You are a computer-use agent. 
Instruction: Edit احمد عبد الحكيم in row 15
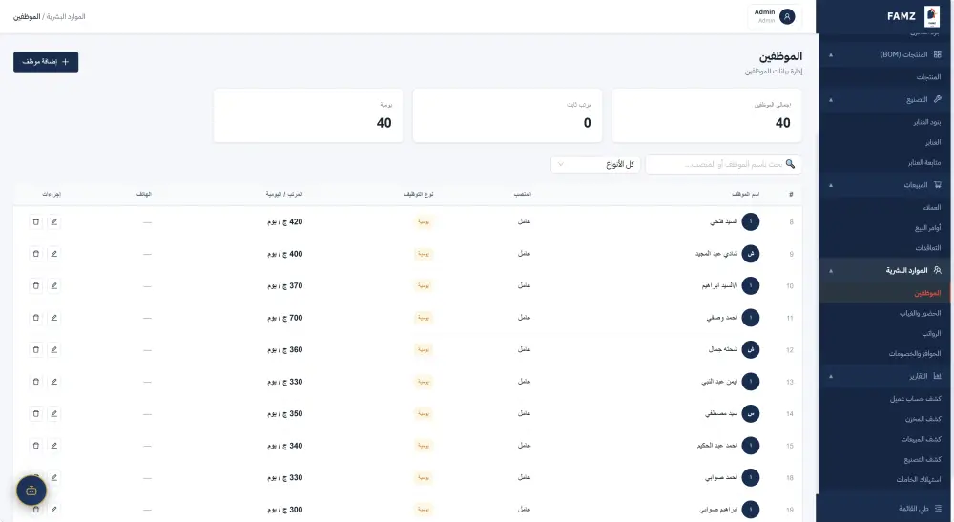pyautogui.click(x=54, y=446)
